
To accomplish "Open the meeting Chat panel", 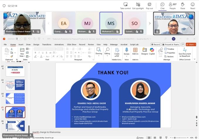I will pyautogui.click(x=162, y=6).
